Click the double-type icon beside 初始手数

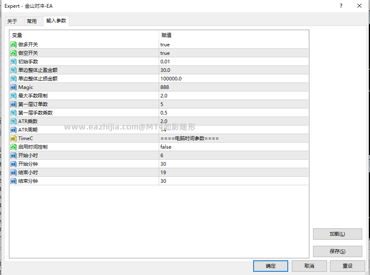[x=13, y=61]
